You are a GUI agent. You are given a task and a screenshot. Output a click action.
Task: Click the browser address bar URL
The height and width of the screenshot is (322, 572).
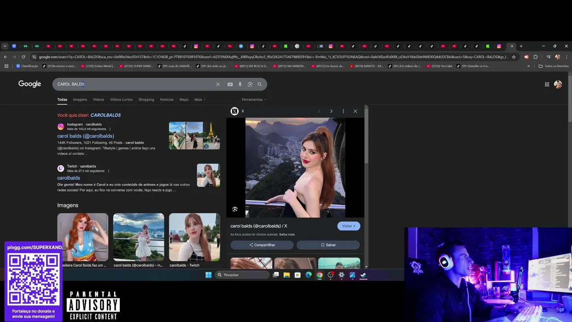[x=273, y=57]
